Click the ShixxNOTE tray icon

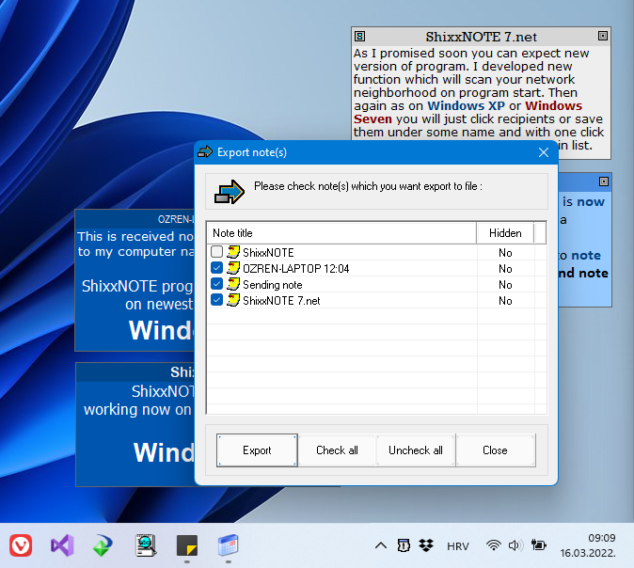[404, 545]
